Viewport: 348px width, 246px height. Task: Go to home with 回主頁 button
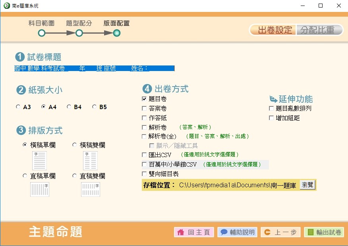[194, 233]
